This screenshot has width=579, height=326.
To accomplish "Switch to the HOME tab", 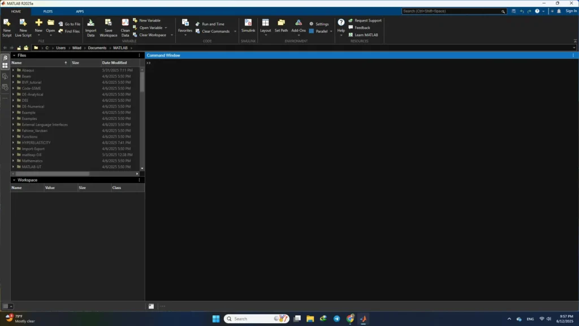I will pos(16,11).
